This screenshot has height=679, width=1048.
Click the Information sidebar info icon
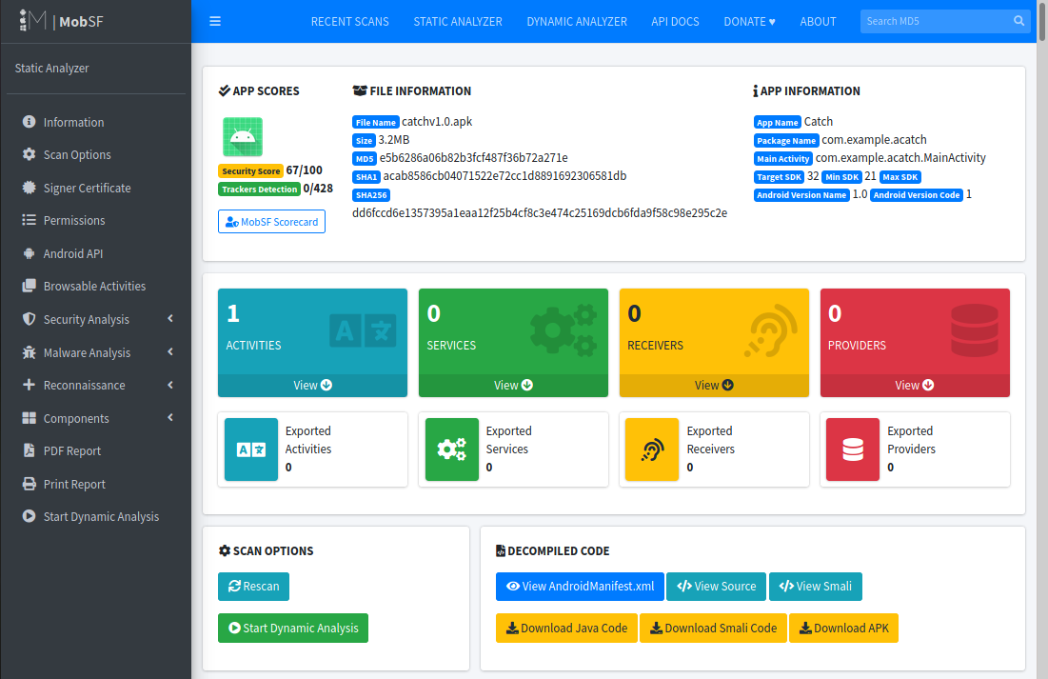pyautogui.click(x=29, y=122)
